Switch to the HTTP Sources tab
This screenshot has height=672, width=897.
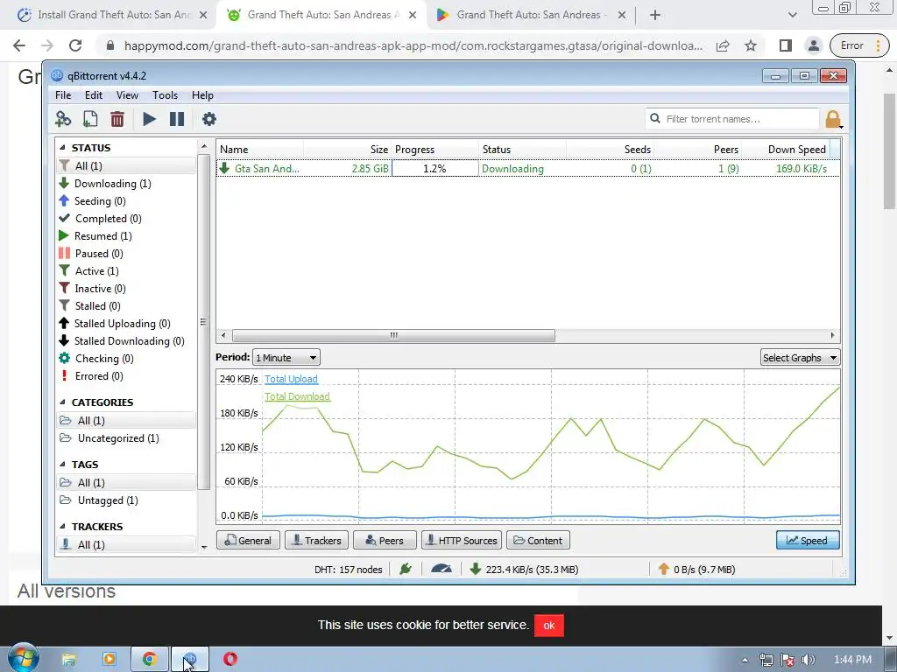[462, 541]
